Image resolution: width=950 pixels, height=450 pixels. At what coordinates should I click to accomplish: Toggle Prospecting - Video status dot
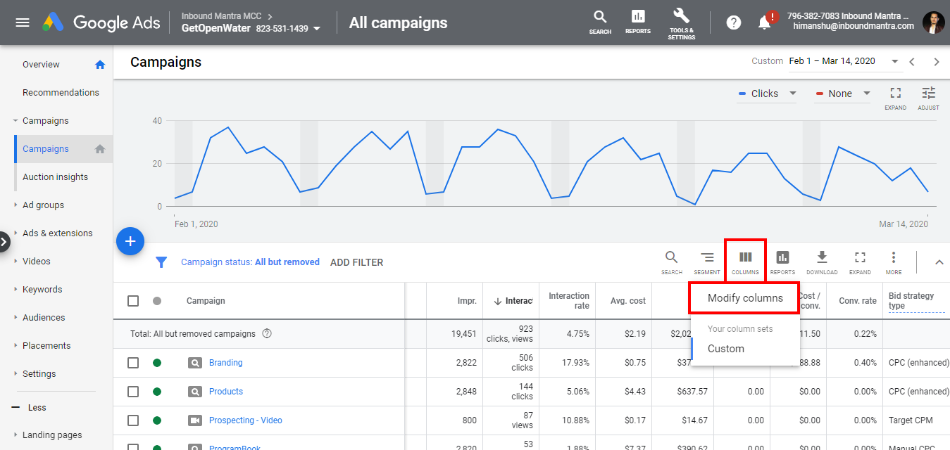(157, 420)
